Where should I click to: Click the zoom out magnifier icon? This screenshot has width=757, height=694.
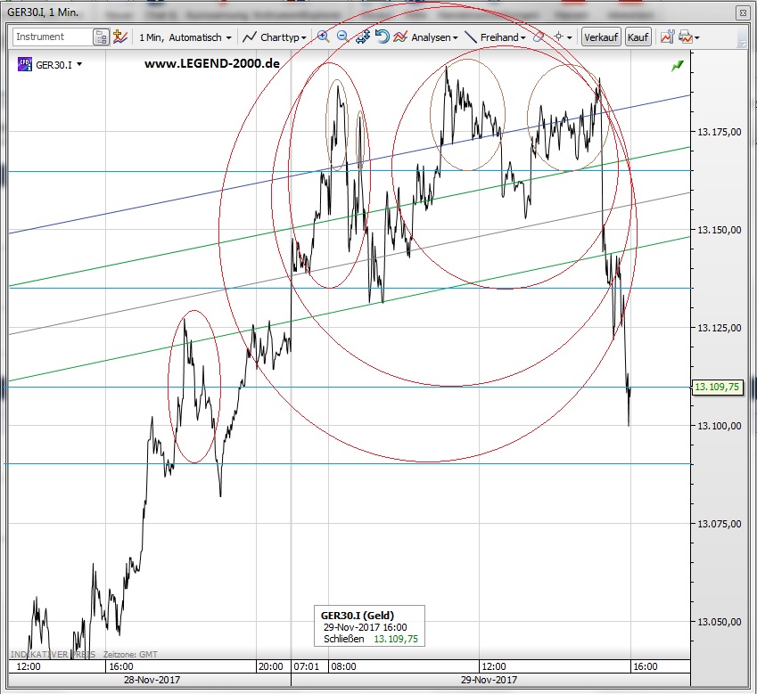coord(342,37)
